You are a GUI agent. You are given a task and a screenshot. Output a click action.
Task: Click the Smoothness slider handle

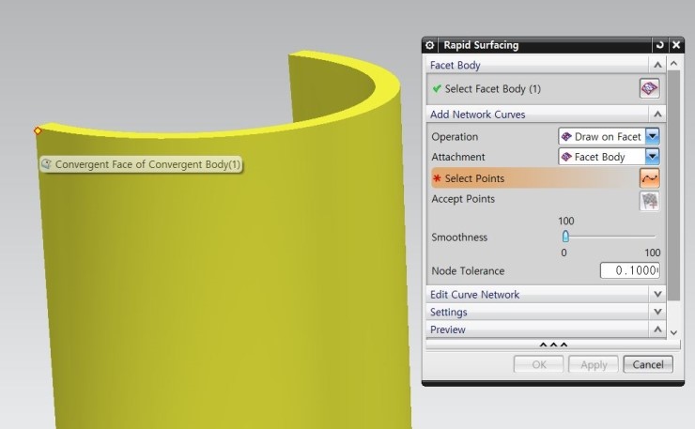[x=565, y=237]
